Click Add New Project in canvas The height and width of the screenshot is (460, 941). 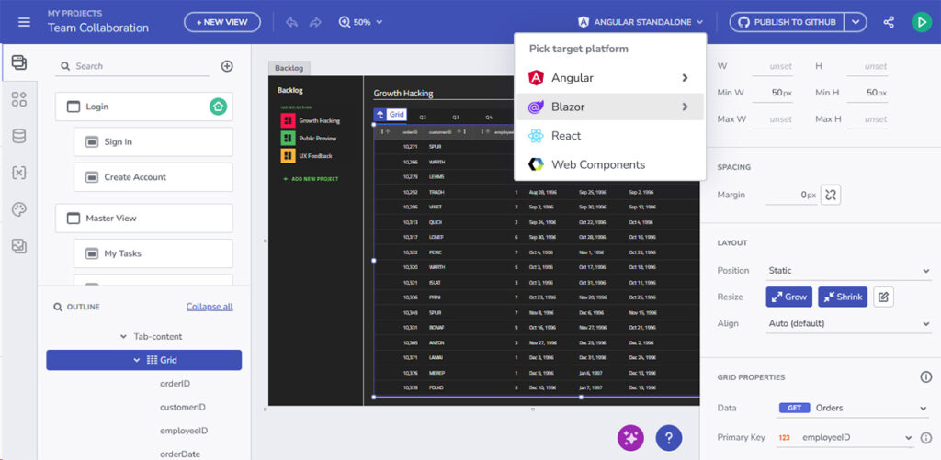click(311, 179)
